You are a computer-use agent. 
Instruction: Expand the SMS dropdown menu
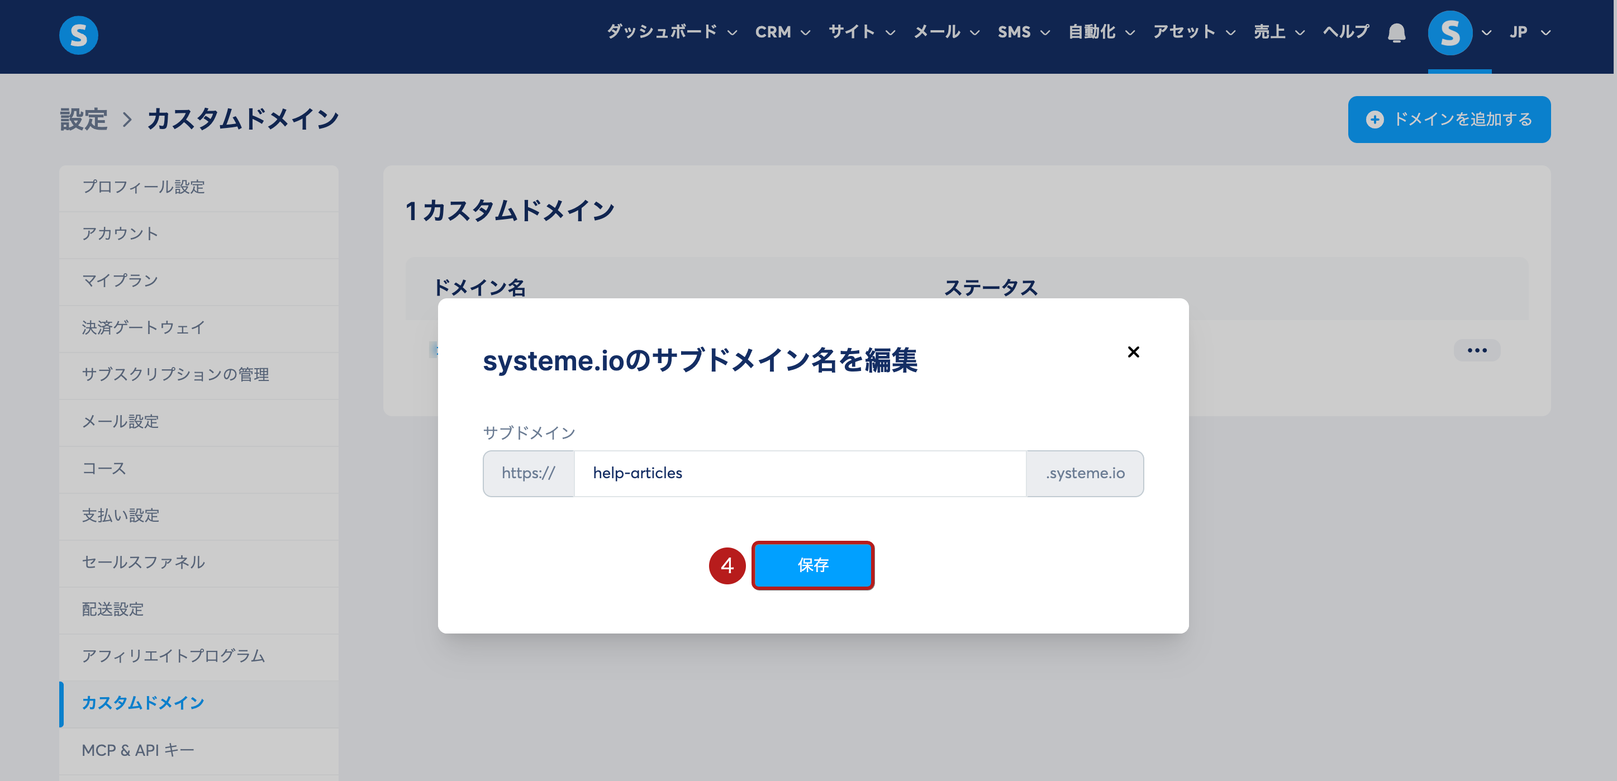1024,32
